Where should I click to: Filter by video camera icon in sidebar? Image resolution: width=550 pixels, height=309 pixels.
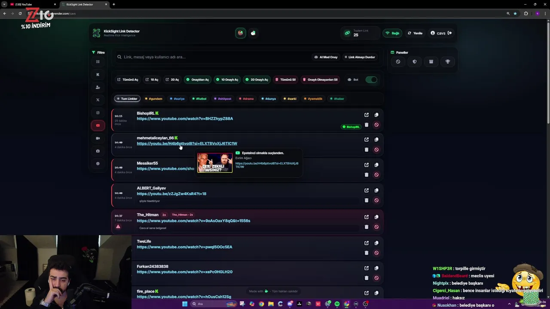click(98, 138)
